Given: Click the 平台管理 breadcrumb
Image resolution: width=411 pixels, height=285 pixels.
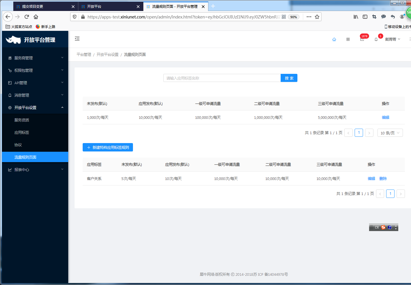Looking at the screenshot, I should 84,55.
